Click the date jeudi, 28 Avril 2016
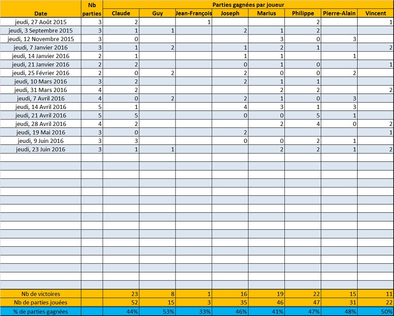This screenshot has height=316, width=394. click(x=40, y=124)
